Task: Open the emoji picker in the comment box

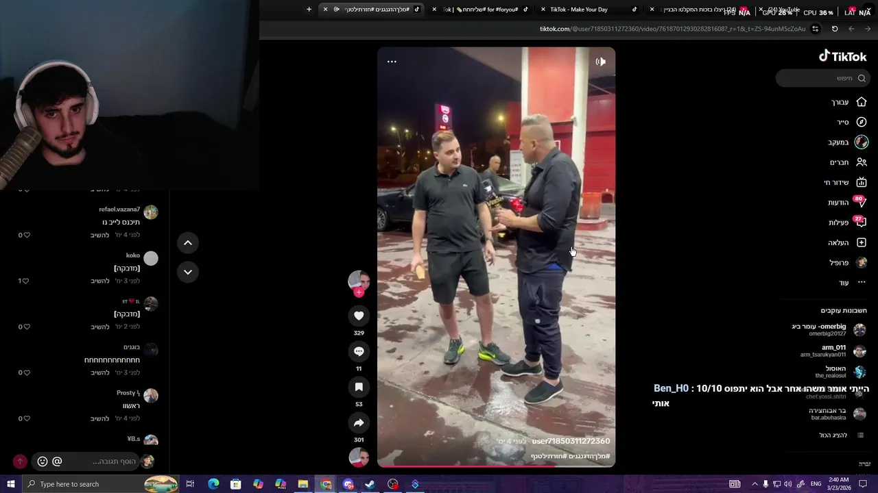Action: pos(43,462)
